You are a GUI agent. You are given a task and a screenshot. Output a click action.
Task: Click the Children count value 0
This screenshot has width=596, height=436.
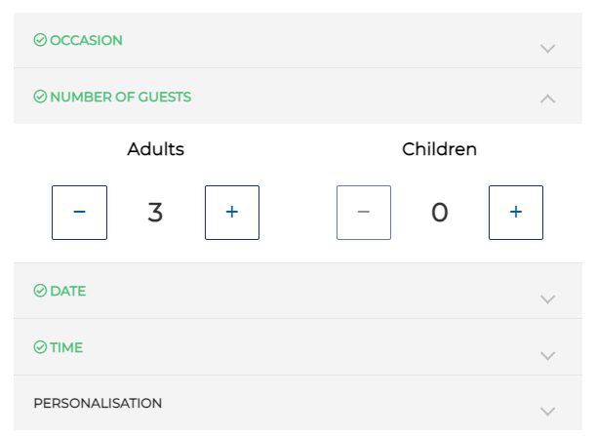440,213
